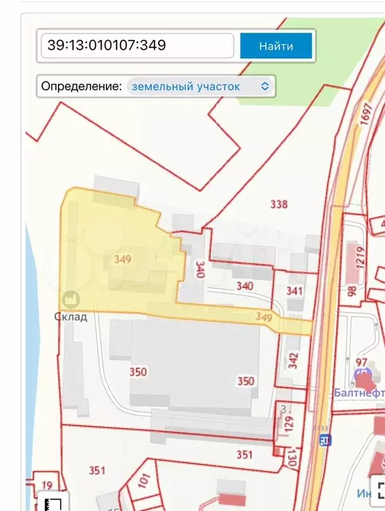Screen dimensions: 385x511
Task: Click parcel label 129
Action: tap(289, 423)
